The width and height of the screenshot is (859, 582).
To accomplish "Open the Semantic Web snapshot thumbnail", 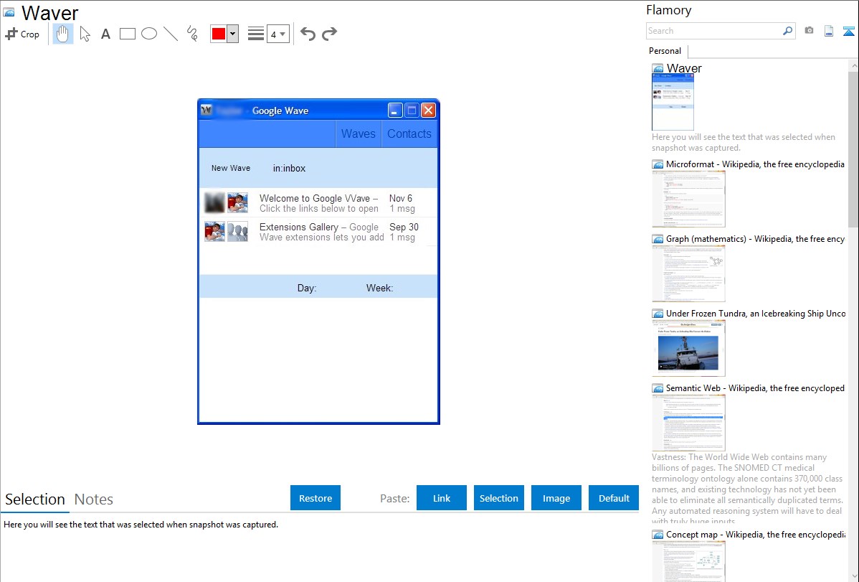I will click(x=688, y=423).
